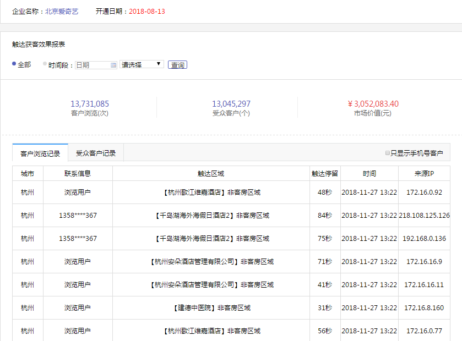Expand the 请选择 dropdown arrow

(x=158, y=63)
